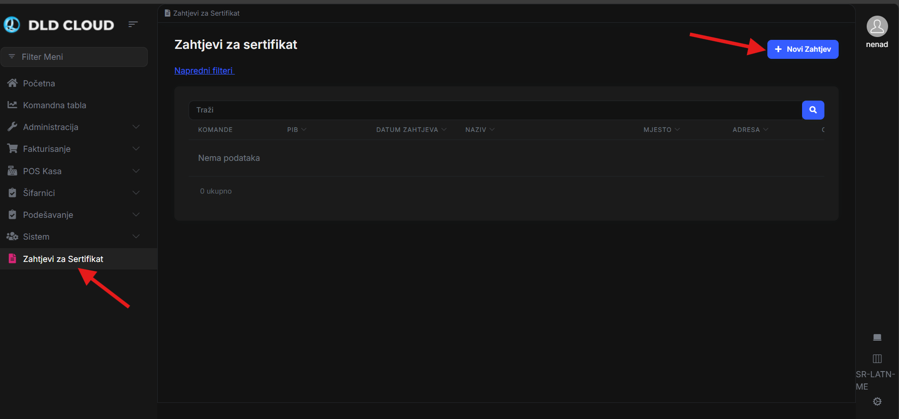Viewport: 899px width, 419px height.
Task: Change language via SR-LATN-ME label
Action: [875, 380]
